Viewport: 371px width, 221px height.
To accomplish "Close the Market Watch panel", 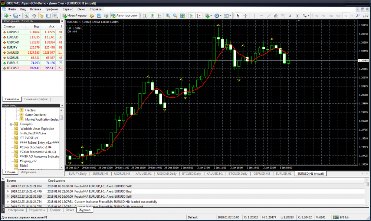I will coord(62,21).
